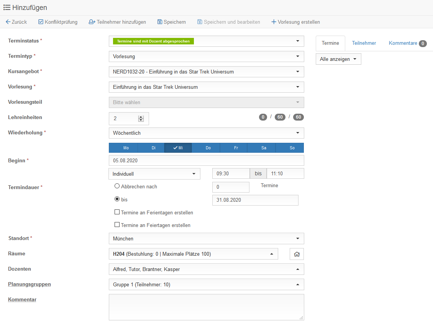Open the Dozenten dropdown

click(x=206, y=269)
